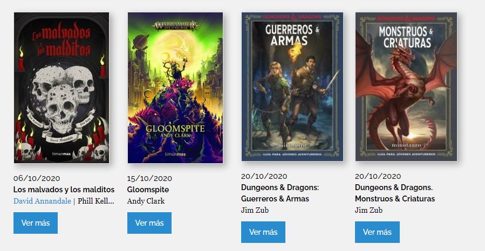Screen dimensions: 485x251
Task: Select the 15/10/2020 release date
Action: coord(149,178)
